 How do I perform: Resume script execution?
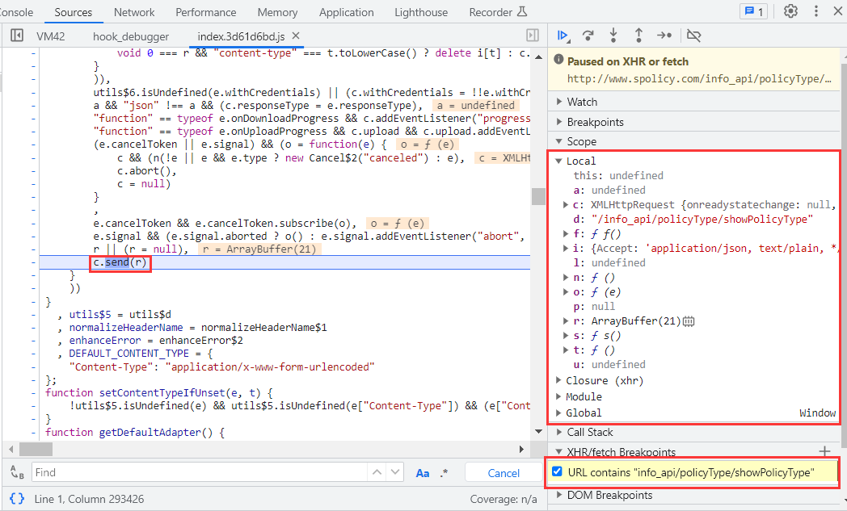tap(563, 36)
